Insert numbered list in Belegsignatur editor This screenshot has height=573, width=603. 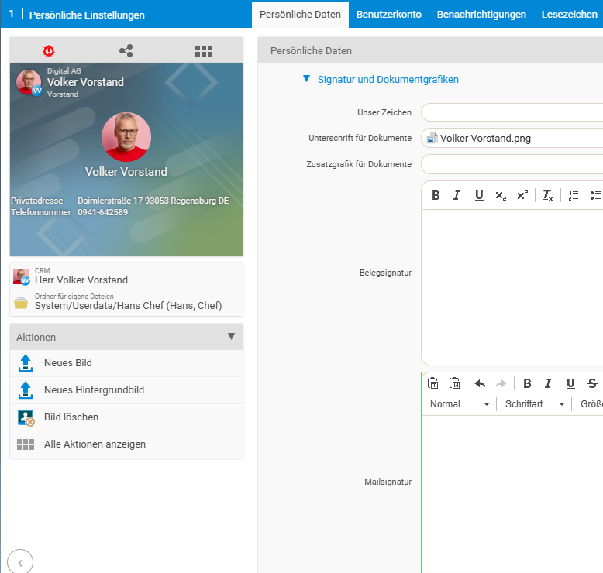tap(574, 195)
